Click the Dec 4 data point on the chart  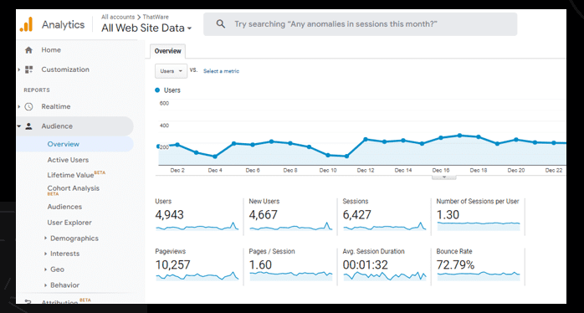point(215,156)
